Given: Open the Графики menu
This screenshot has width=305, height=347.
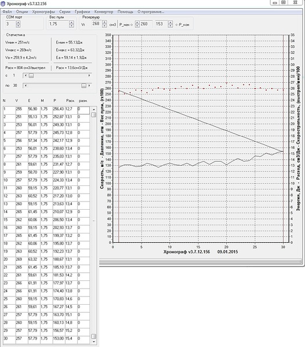Looking at the screenshot, I should click(x=82, y=12).
